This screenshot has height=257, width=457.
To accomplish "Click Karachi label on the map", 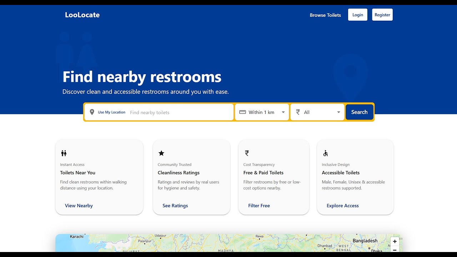I will click(77, 237).
